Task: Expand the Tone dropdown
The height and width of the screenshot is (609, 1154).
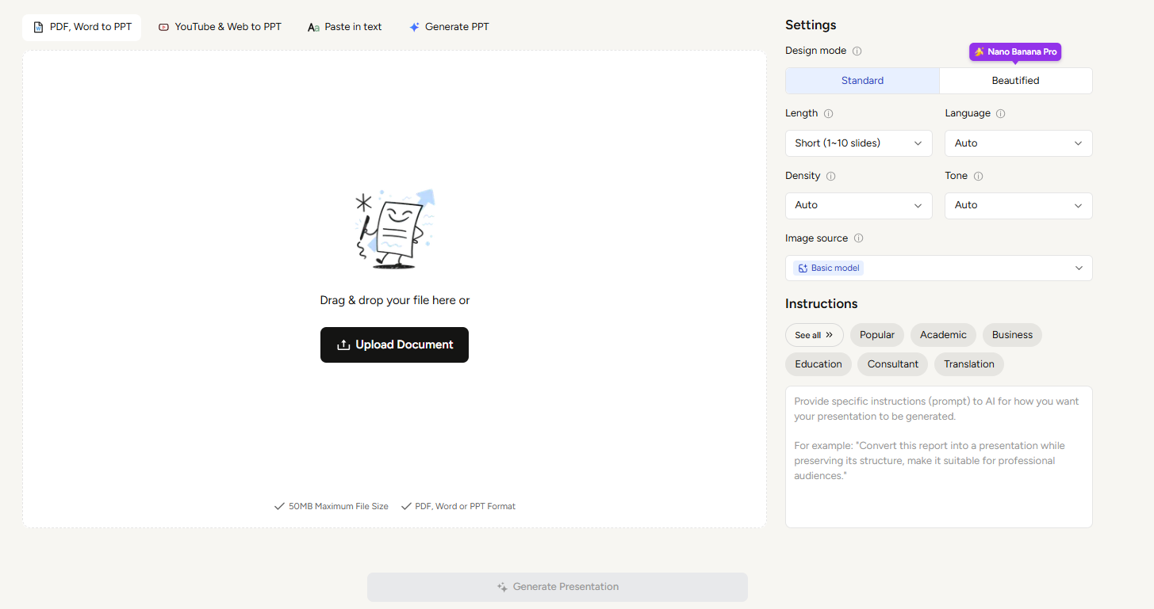Action: [x=1018, y=205]
